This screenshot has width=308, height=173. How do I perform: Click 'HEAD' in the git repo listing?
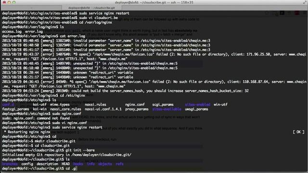[x=65, y=164]
